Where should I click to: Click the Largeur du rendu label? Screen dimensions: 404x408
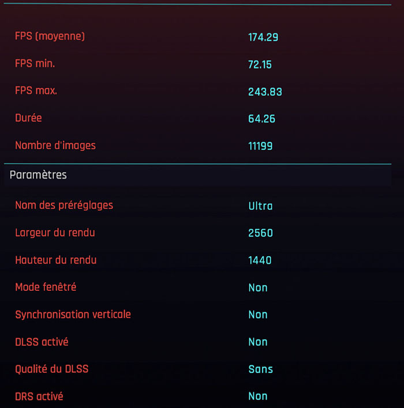coord(55,233)
